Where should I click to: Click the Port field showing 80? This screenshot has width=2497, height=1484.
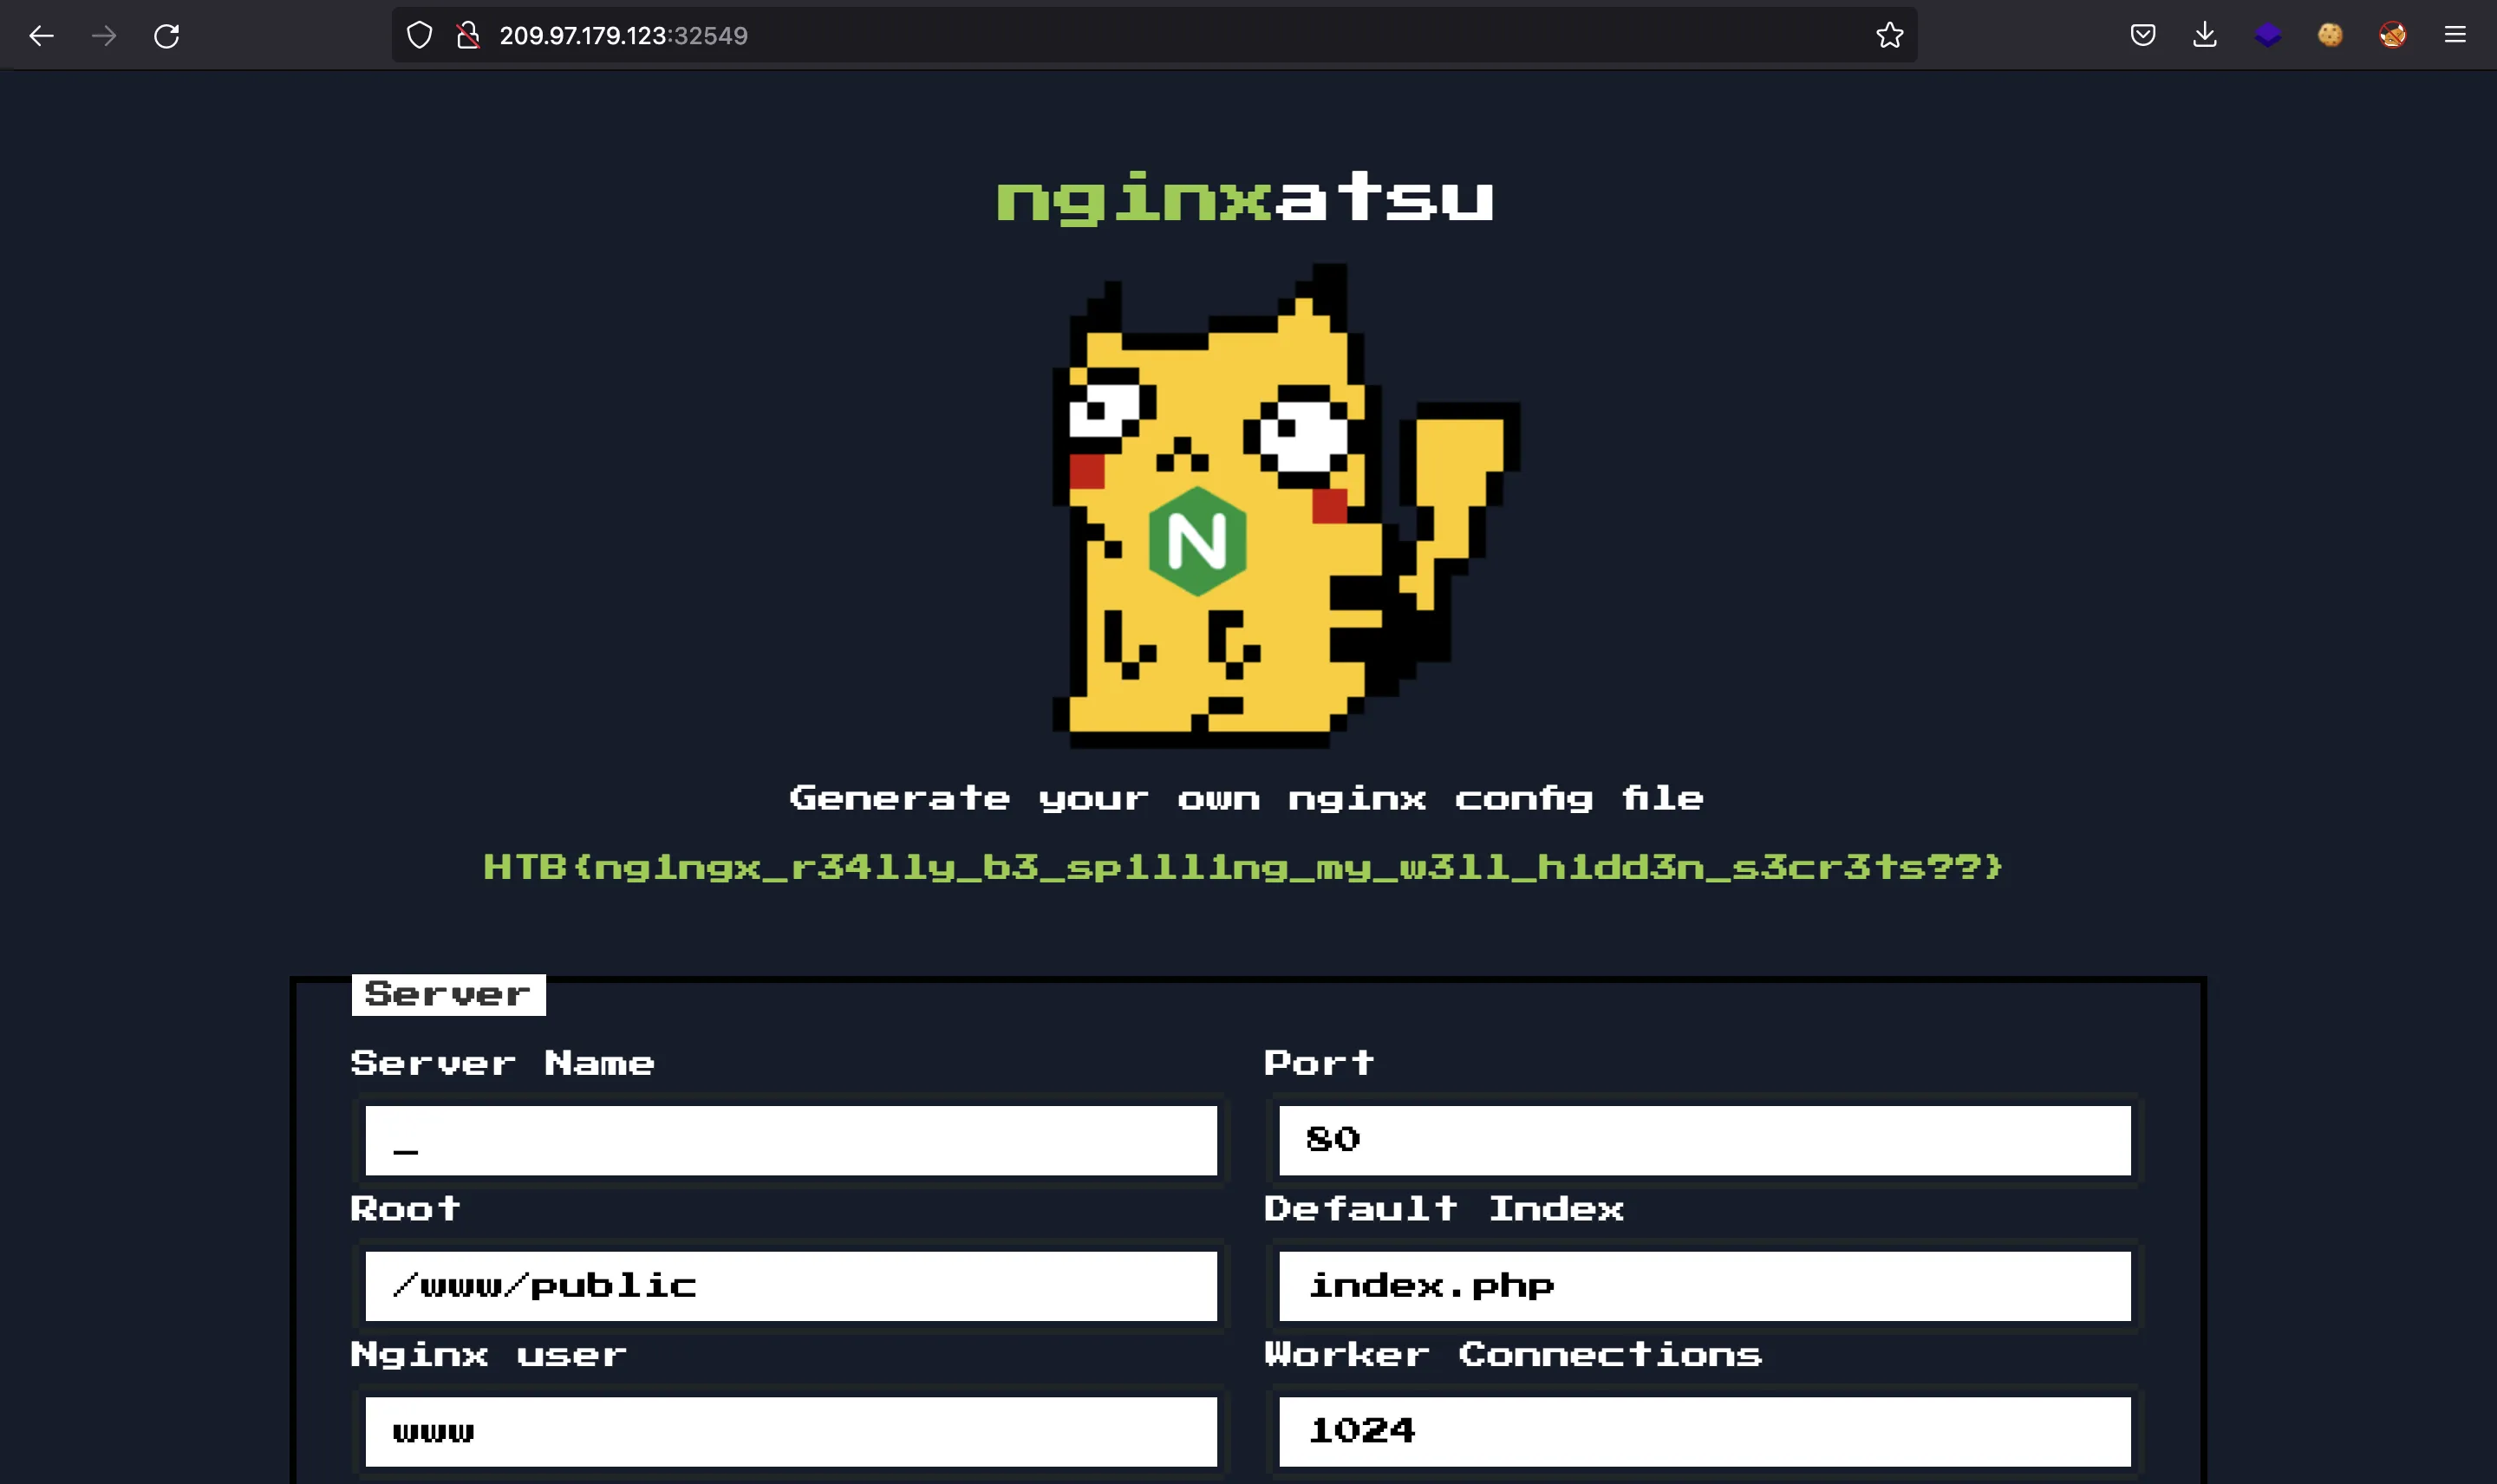click(x=1704, y=1140)
